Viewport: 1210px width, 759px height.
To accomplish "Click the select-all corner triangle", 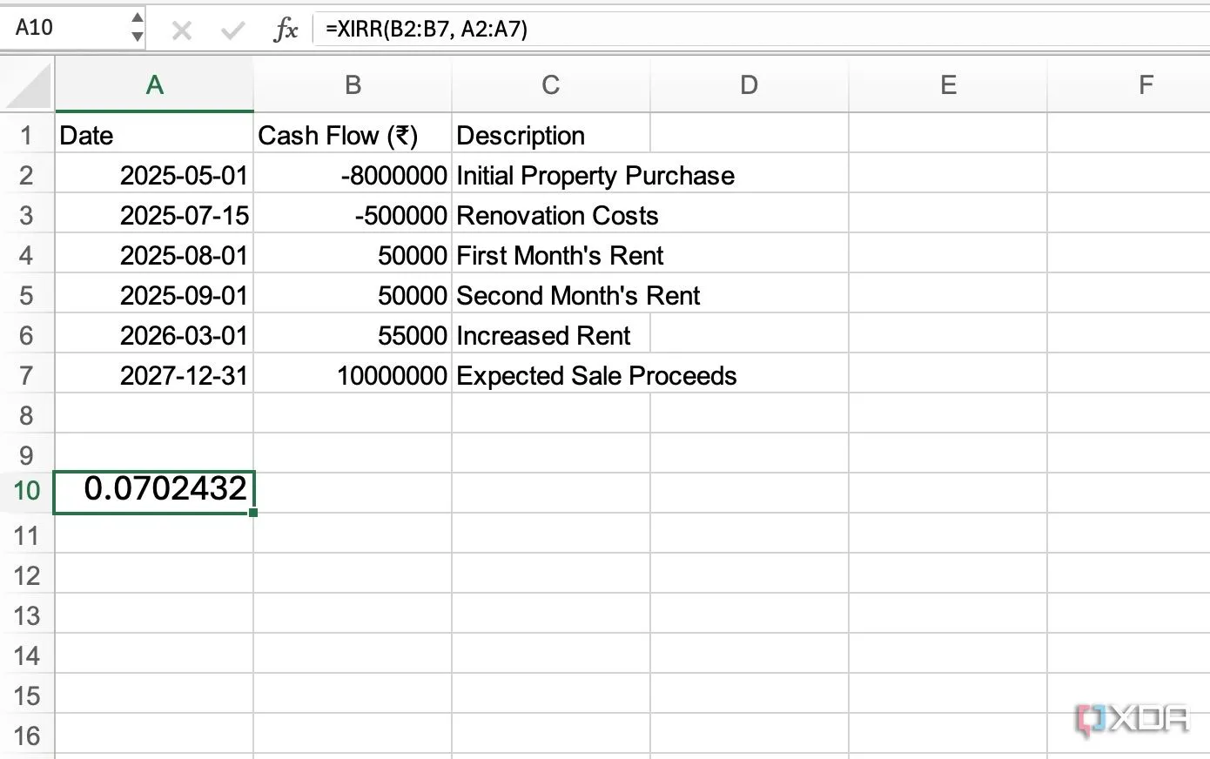I will pos(28,86).
